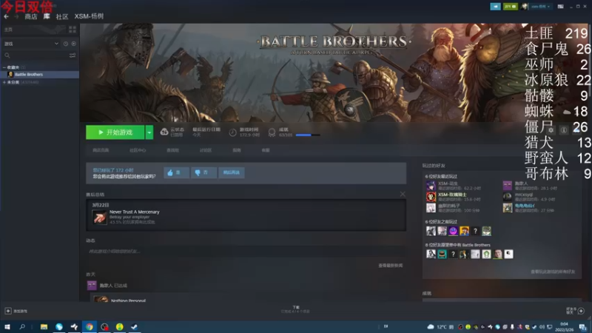Click the thumbs-up recommend button

point(176,172)
